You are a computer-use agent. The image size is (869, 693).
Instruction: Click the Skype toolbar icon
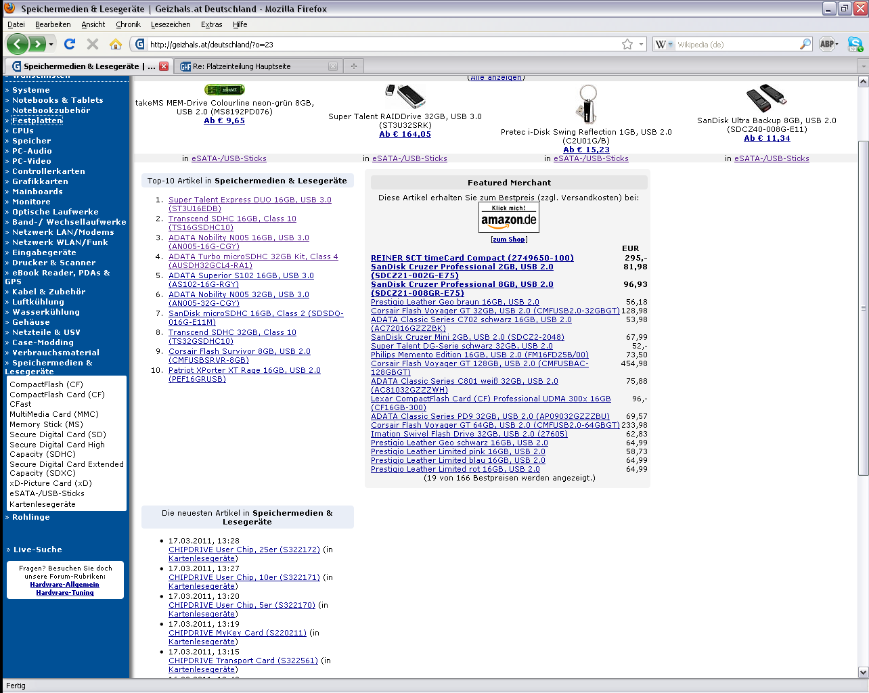(855, 44)
